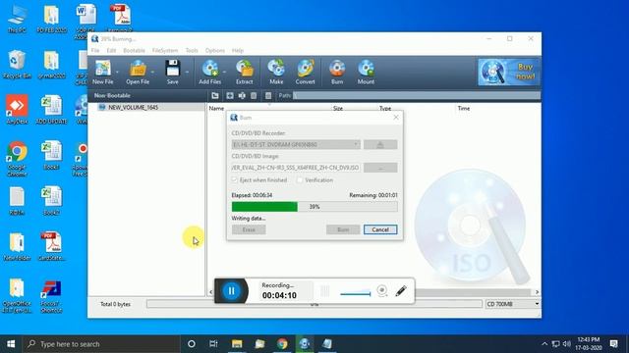Expand the Save dropdown arrow
This screenshot has height=353, width=629.
pos(187,72)
